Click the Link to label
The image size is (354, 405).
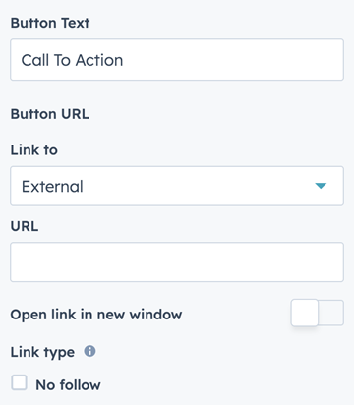point(34,150)
